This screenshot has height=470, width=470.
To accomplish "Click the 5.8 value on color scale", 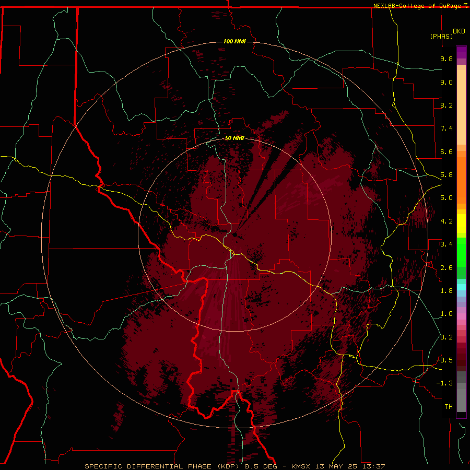I will [446, 175].
